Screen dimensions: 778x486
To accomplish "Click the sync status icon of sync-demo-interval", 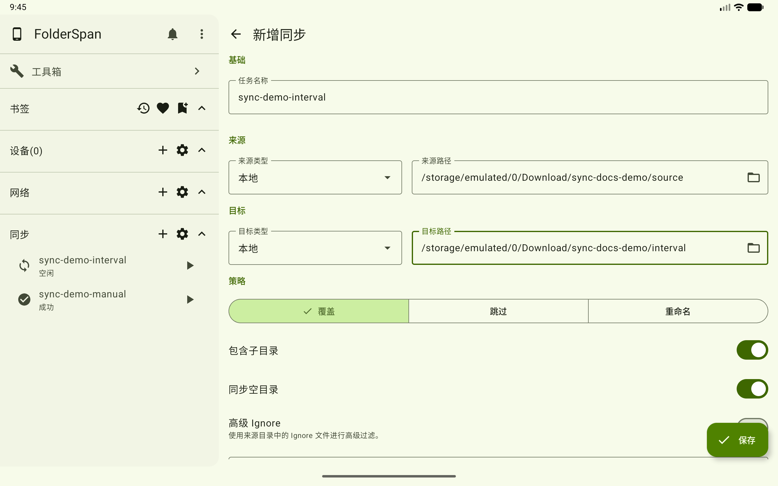I will 24,265.
